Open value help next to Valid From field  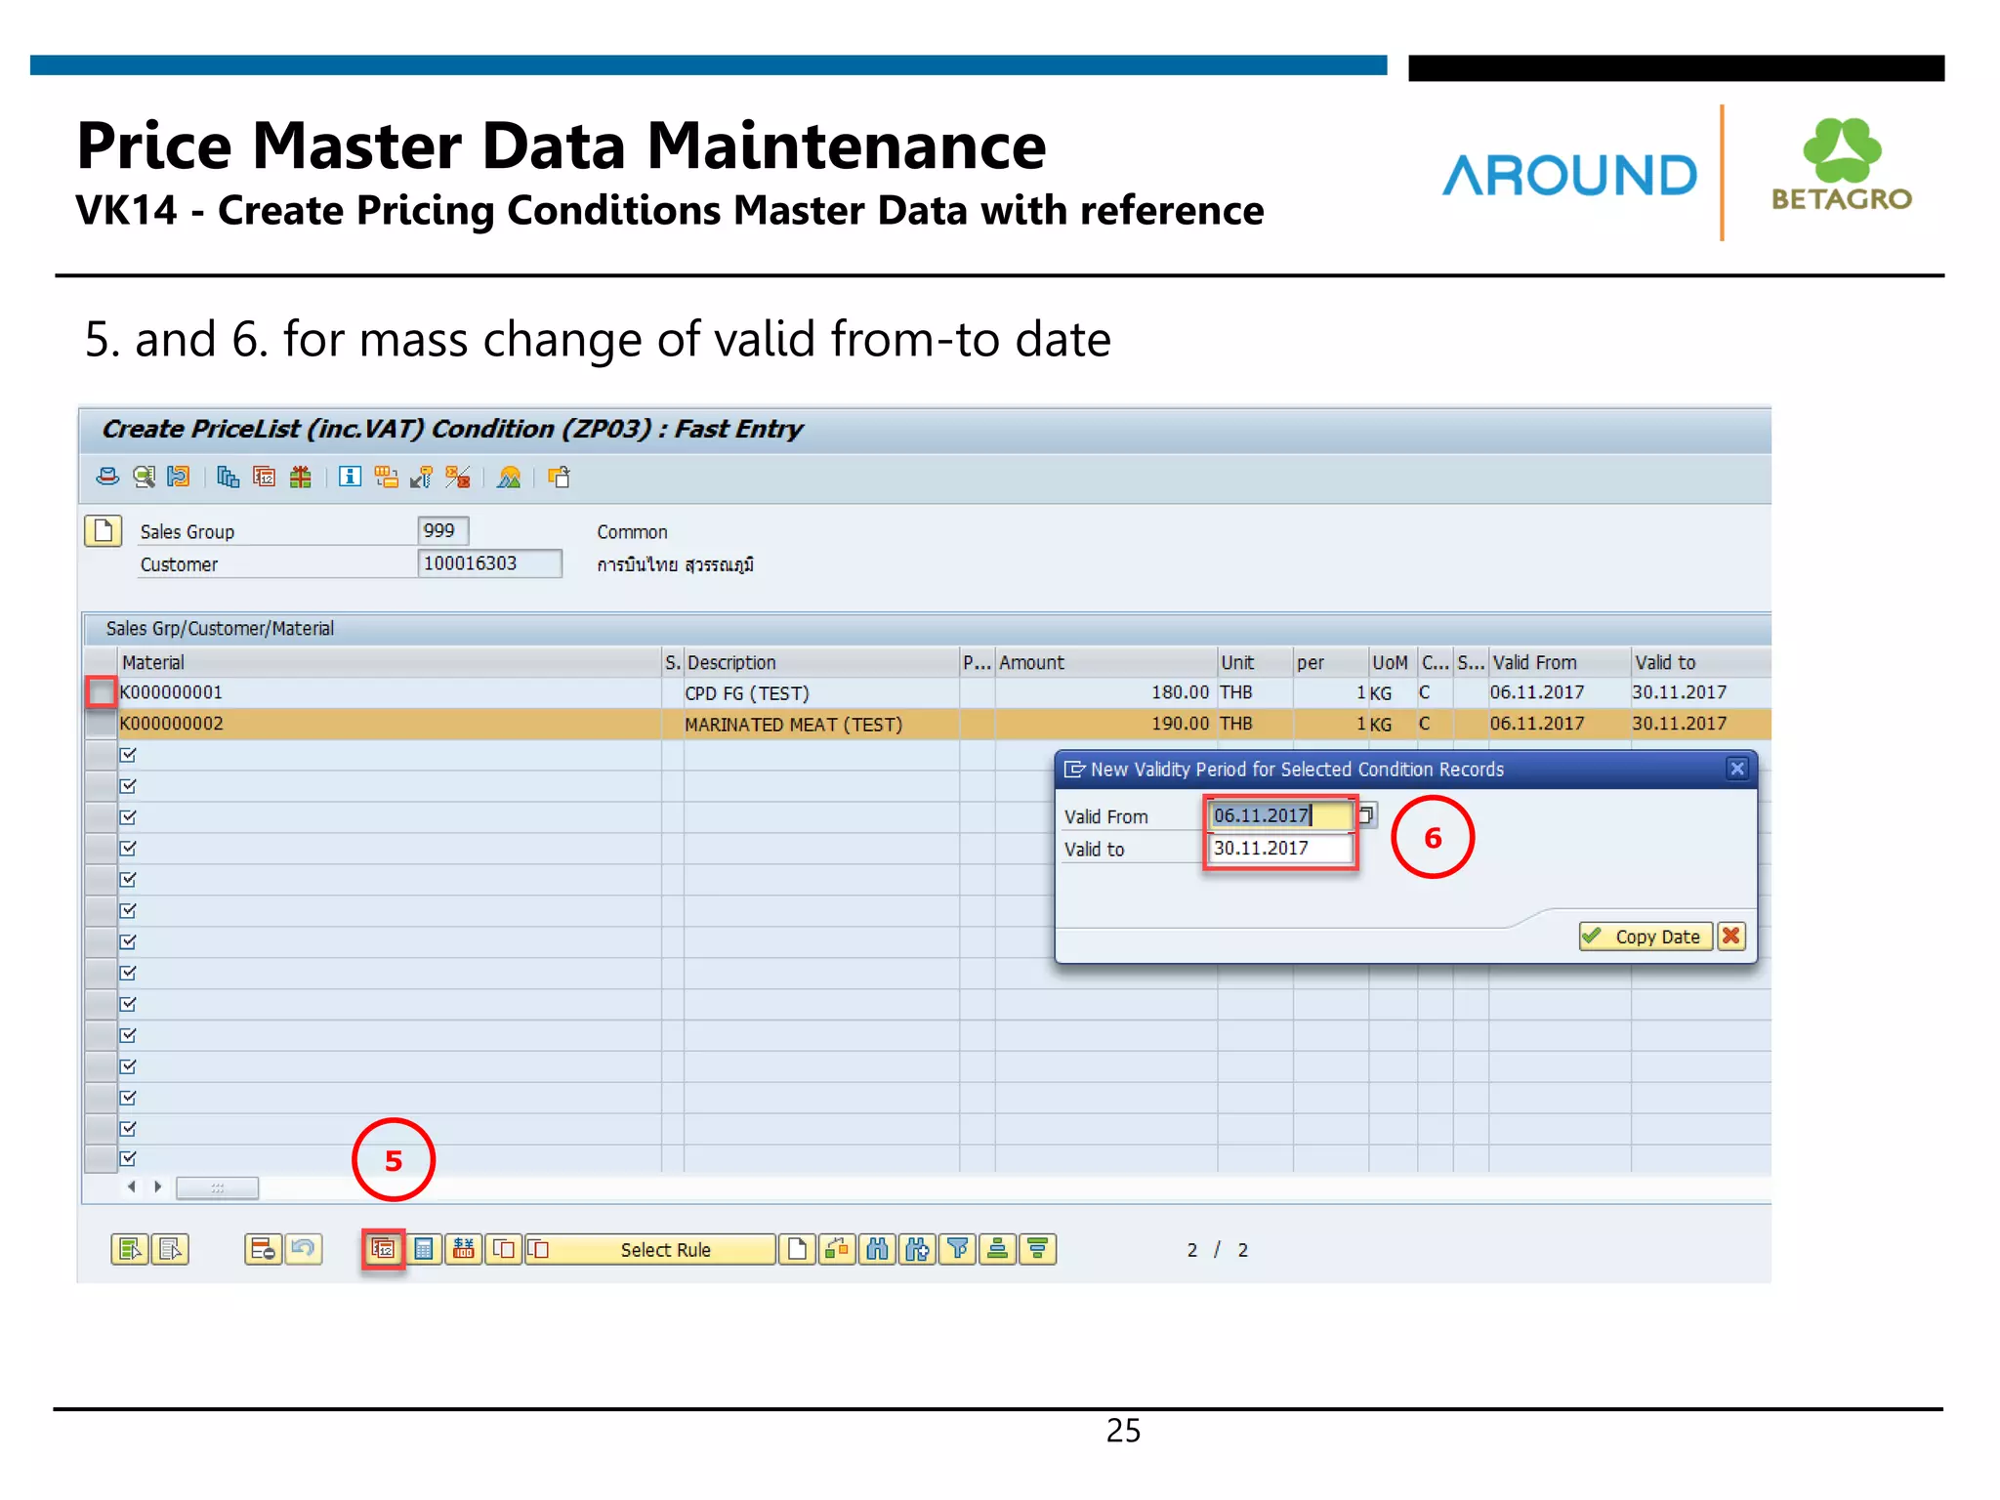click(x=1366, y=814)
